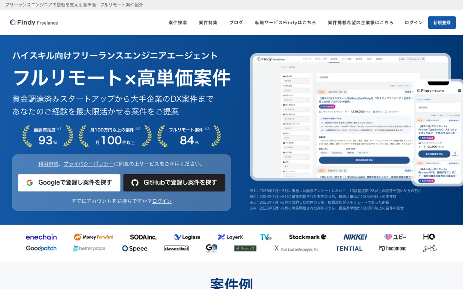Click the ※1 footnote about 面談アンケート
The image size is (463, 289).
tap(336, 191)
